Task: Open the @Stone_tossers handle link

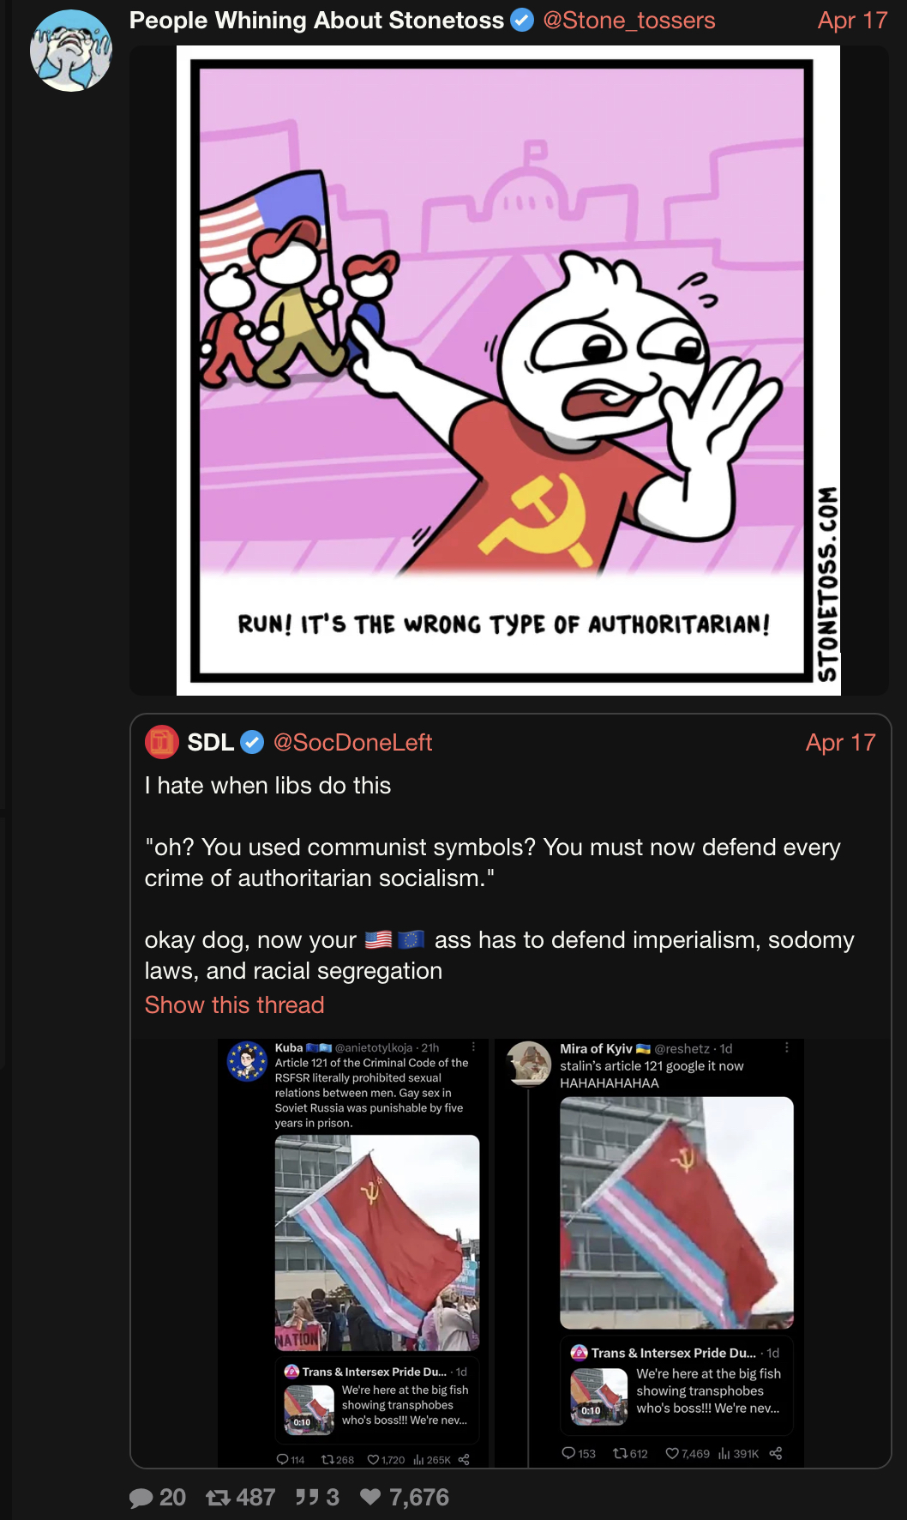Action: [629, 20]
